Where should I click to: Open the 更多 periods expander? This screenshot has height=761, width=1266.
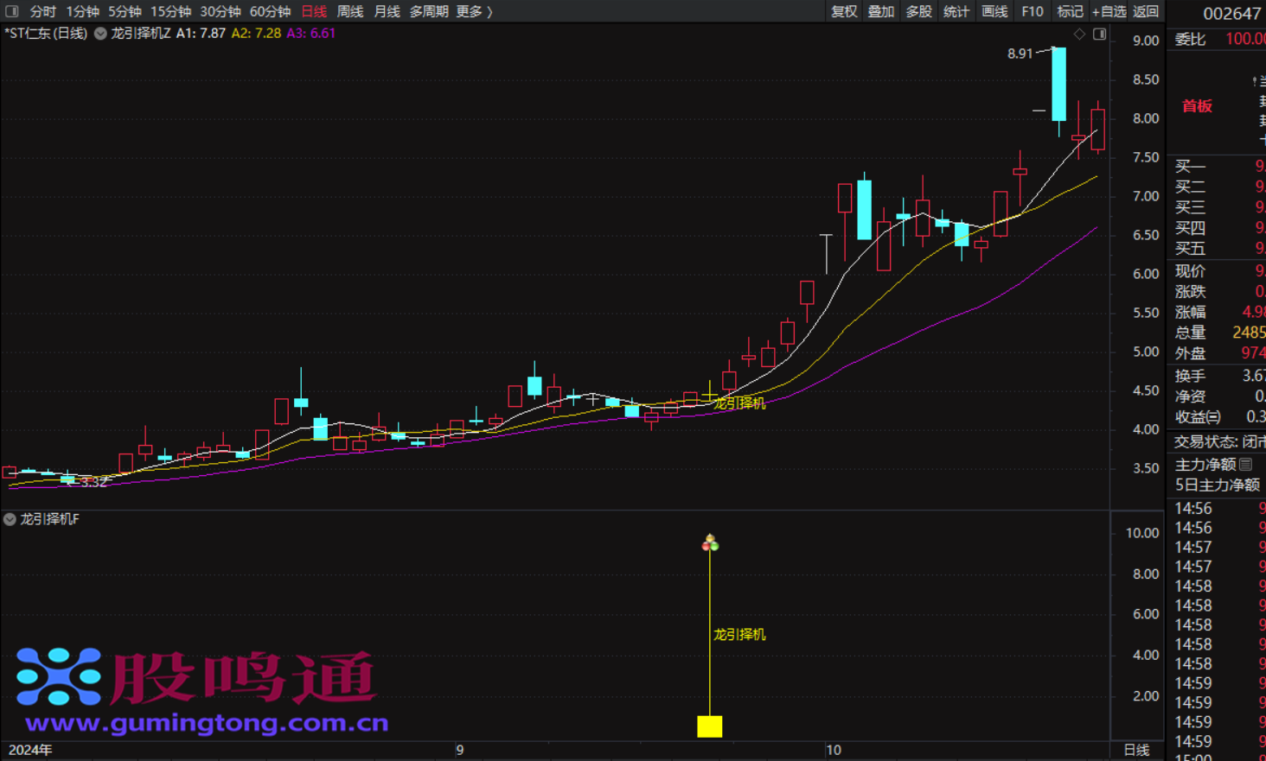coord(474,11)
